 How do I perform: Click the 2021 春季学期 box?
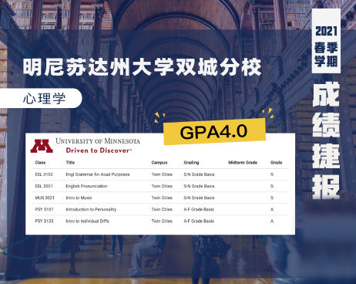(326, 41)
